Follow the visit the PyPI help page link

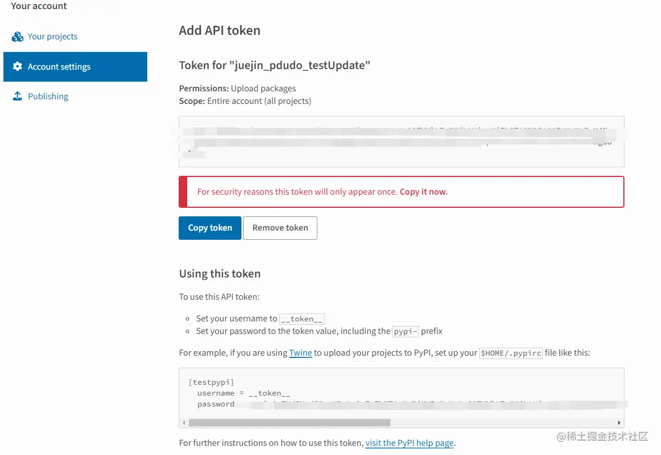409,443
